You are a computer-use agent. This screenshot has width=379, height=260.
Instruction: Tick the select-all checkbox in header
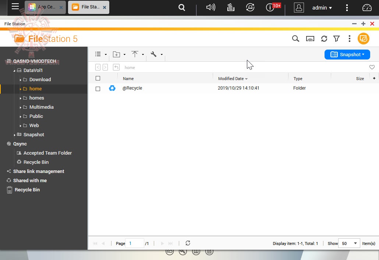pos(98,78)
